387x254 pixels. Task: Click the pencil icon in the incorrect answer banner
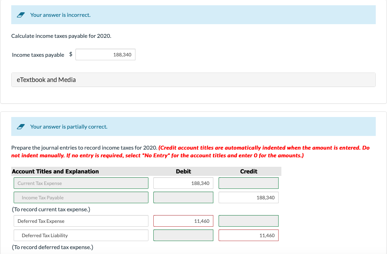coord(21,15)
